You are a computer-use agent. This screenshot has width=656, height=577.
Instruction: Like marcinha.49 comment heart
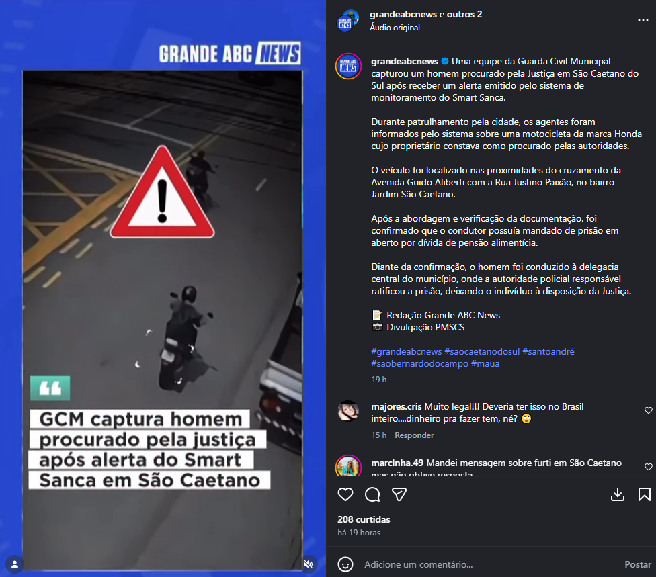click(x=649, y=467)
